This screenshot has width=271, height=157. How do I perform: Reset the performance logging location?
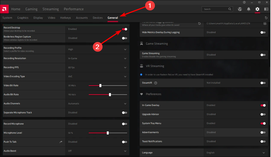pyautogui.click(x=199, y=23)
